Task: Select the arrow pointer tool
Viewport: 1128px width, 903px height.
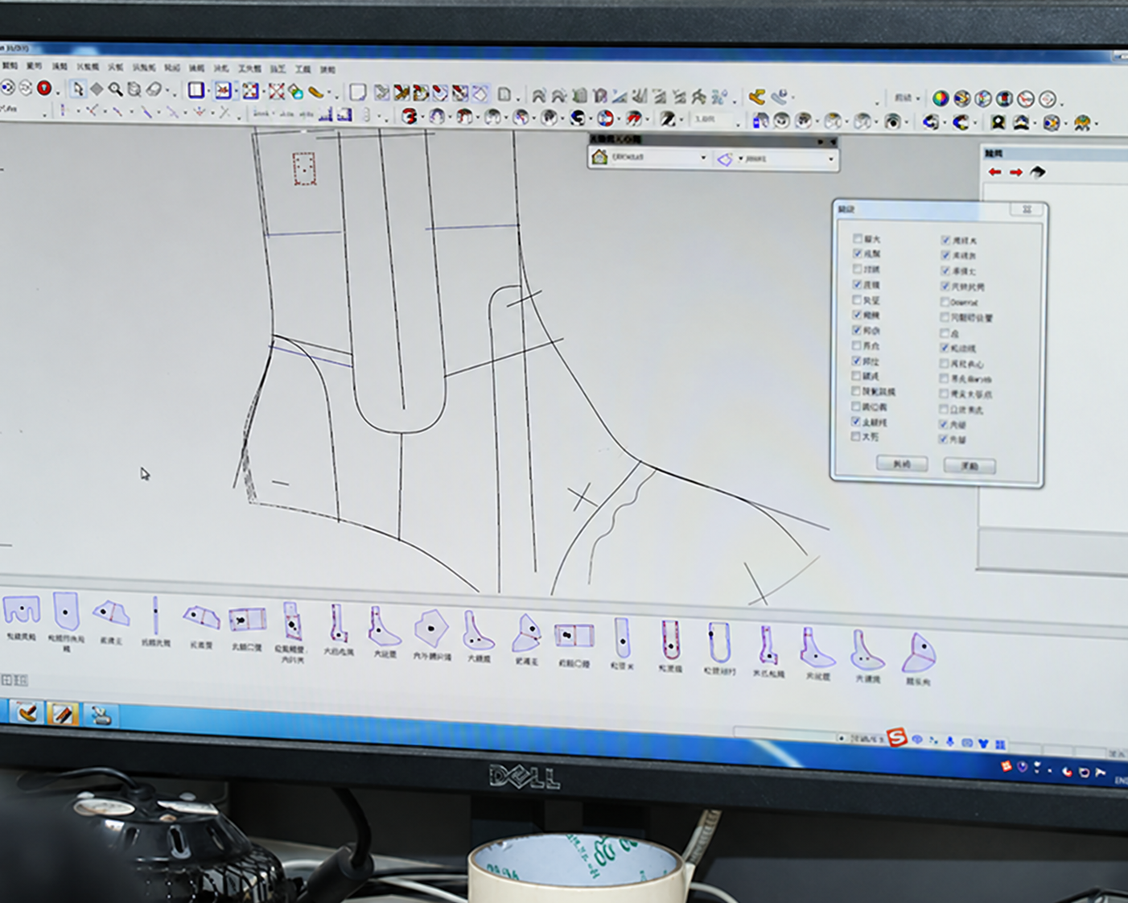Action: pyautogui.click(x=77, y=89)
